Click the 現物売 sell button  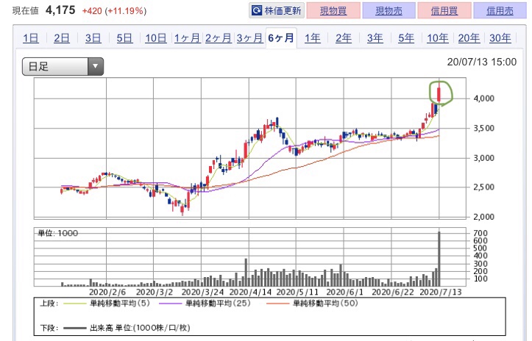[x=389, y=11]
